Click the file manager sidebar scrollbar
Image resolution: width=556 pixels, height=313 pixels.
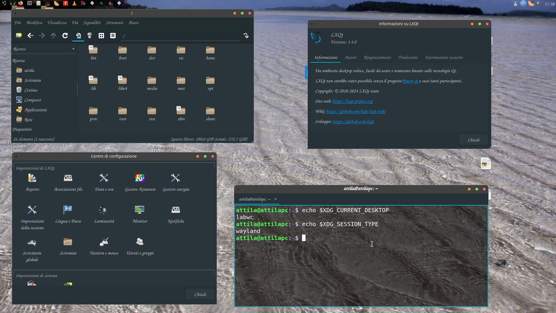77,89
